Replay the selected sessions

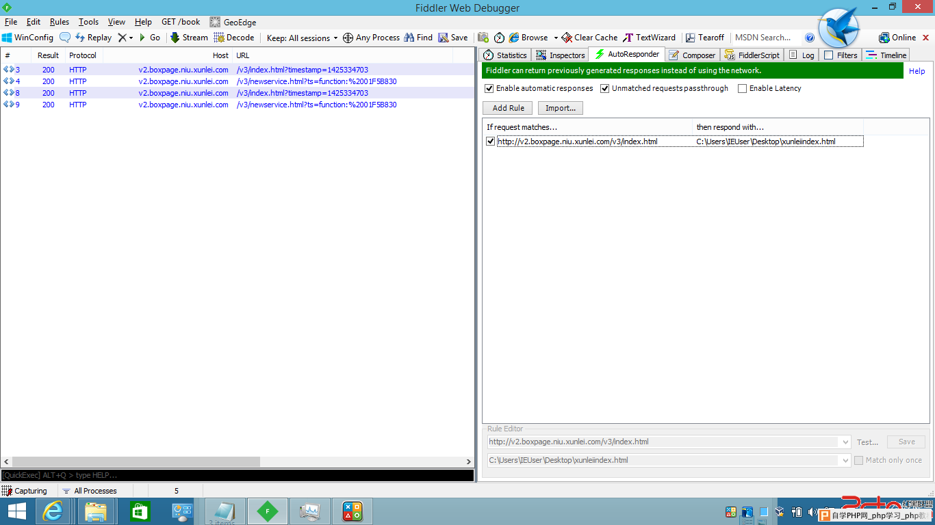tap(93, 38)
